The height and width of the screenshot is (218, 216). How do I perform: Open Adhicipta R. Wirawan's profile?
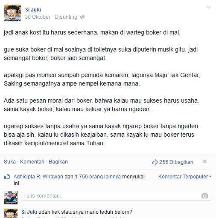click(x=38, y=177)
